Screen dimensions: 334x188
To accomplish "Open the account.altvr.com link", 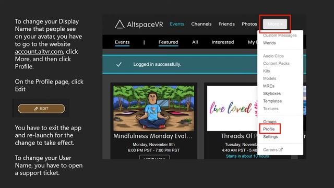I will coord(39,52).
